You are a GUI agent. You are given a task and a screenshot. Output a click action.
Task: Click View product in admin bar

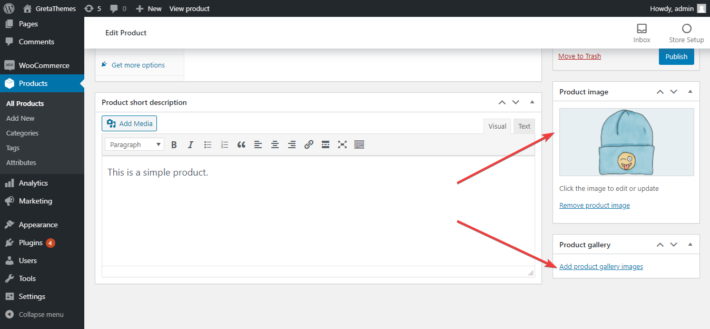click(189, 8)
